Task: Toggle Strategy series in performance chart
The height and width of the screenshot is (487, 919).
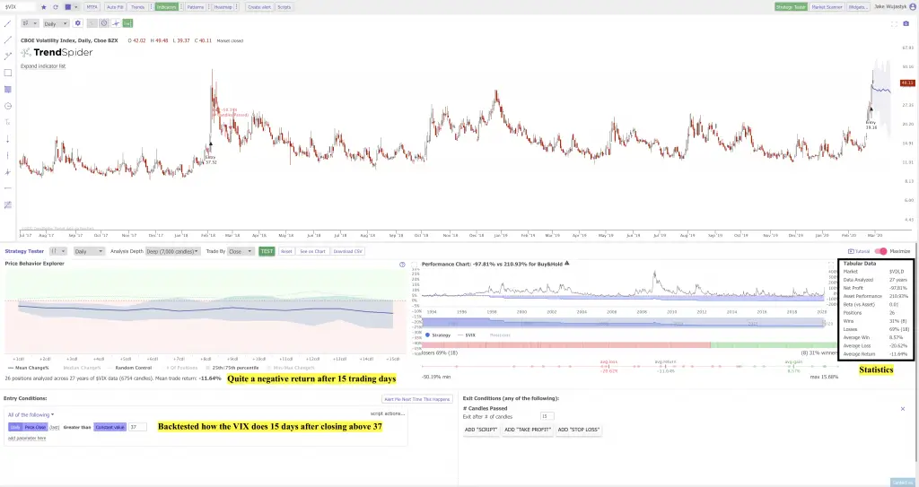Action: tap(438, 335)
